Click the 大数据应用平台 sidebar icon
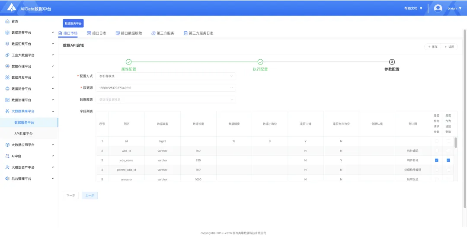The height and width of the screenshot is (238, 467). (x=7, y=145)
